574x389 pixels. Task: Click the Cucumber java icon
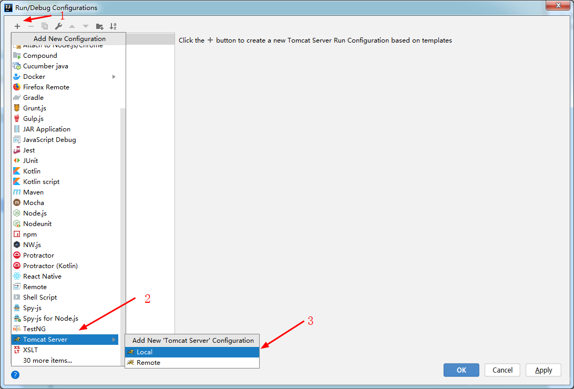[17, 66]
